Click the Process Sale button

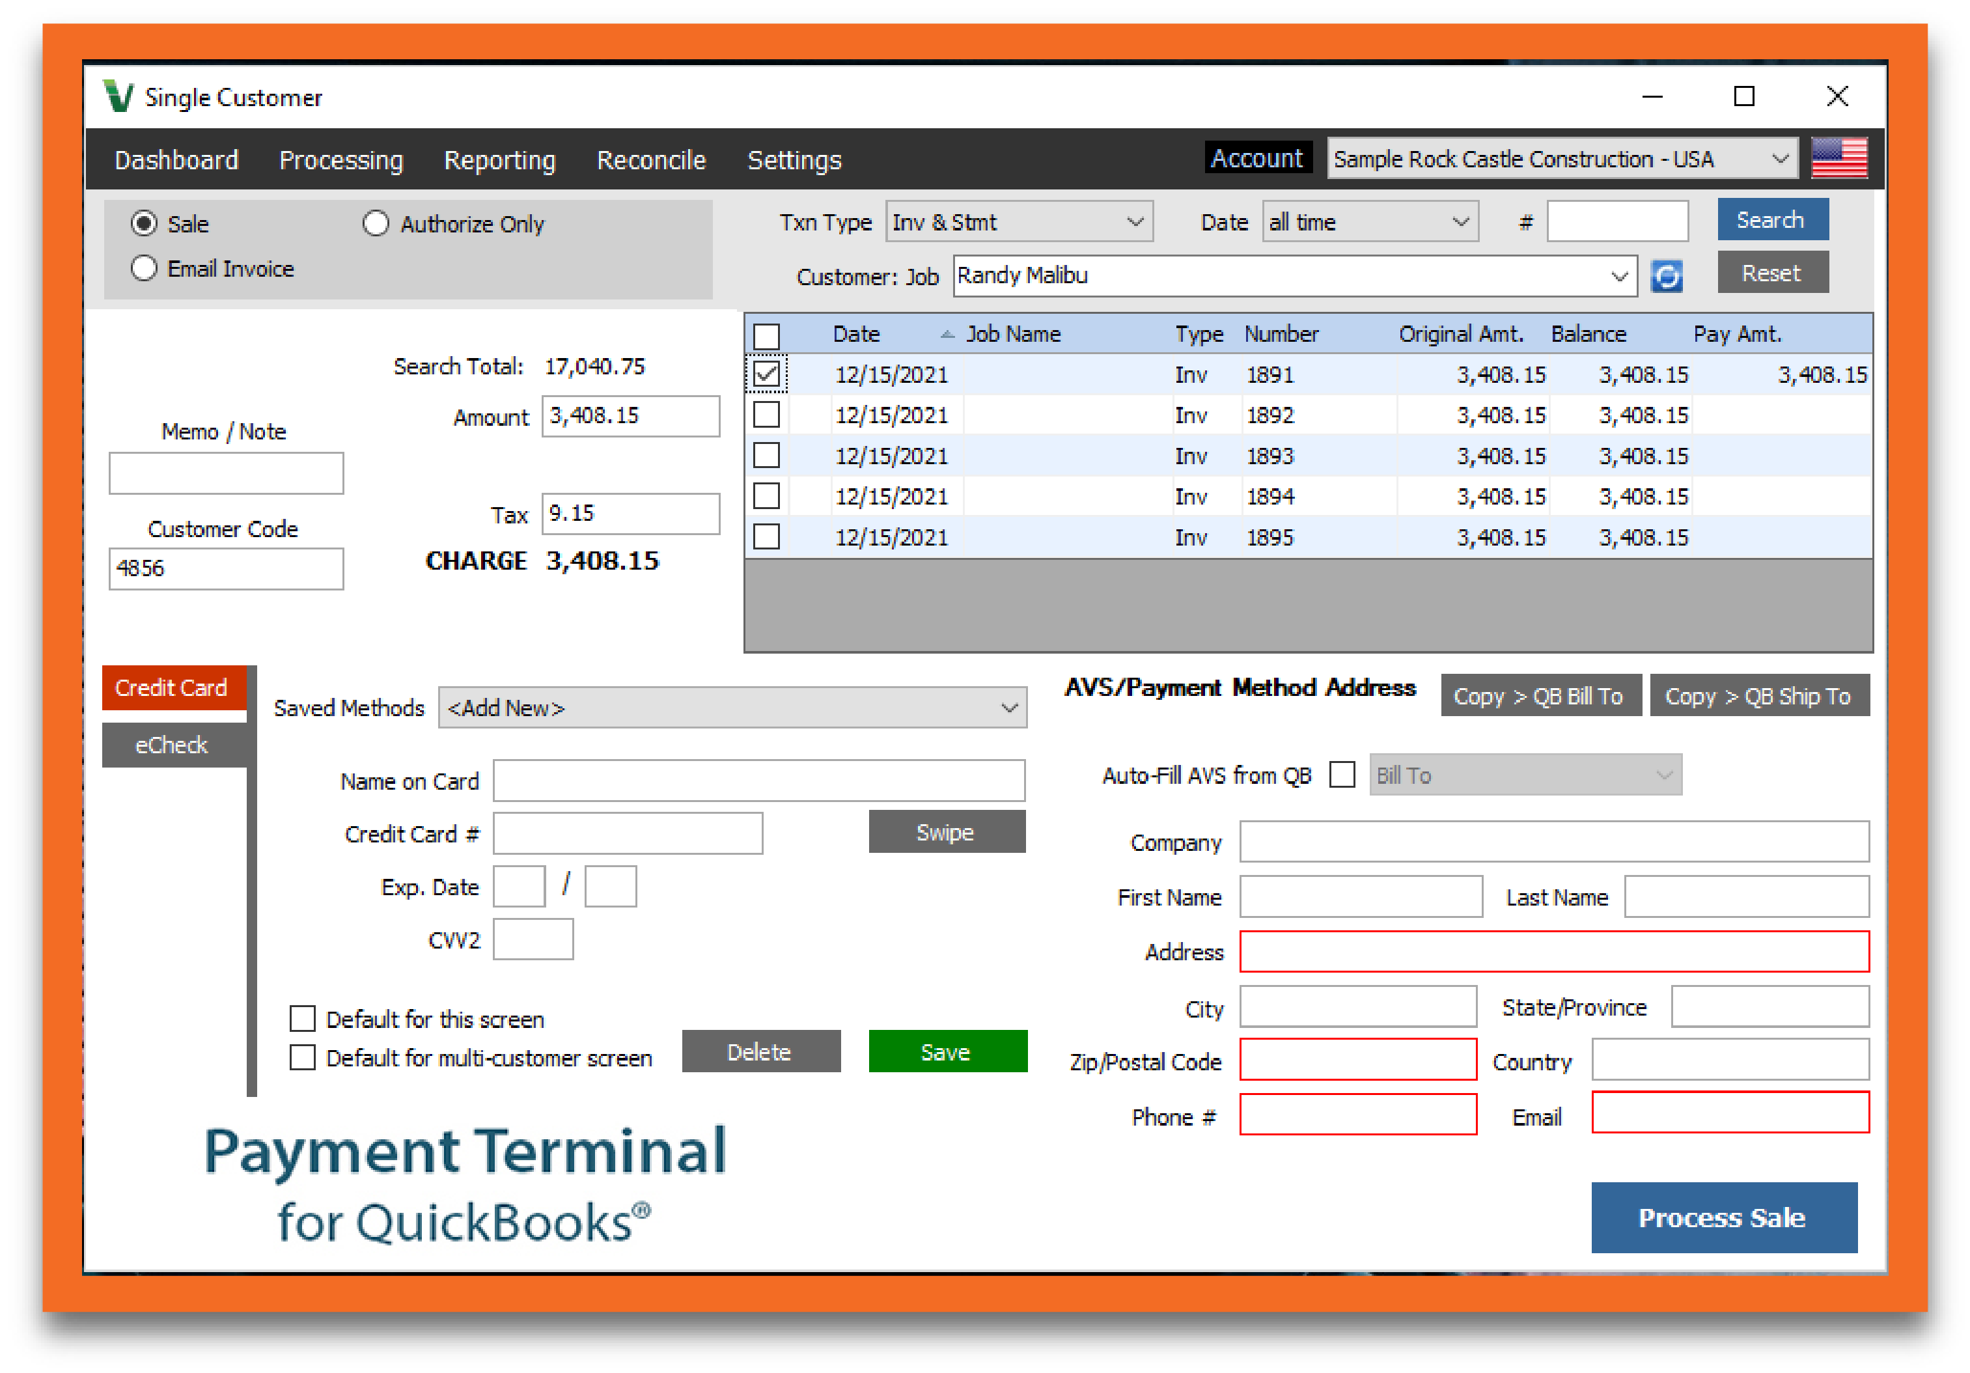[x=1724, y=1217]
